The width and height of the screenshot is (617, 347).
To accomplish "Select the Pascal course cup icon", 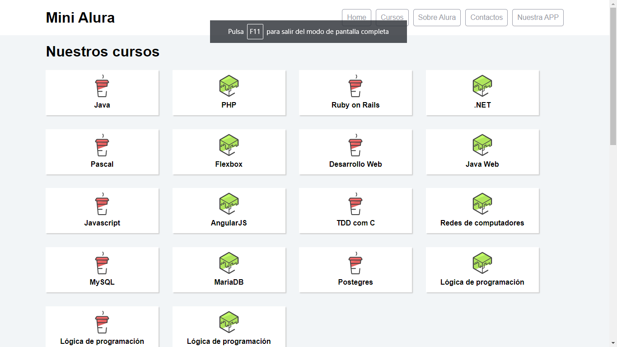I will (x=102, y=145).
